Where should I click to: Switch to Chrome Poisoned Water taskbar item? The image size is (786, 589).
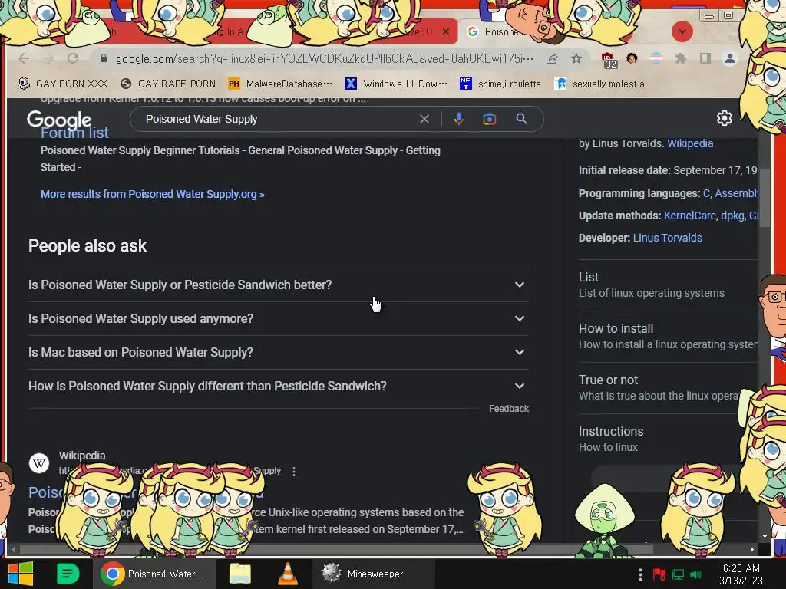click(x=154, y=574)
